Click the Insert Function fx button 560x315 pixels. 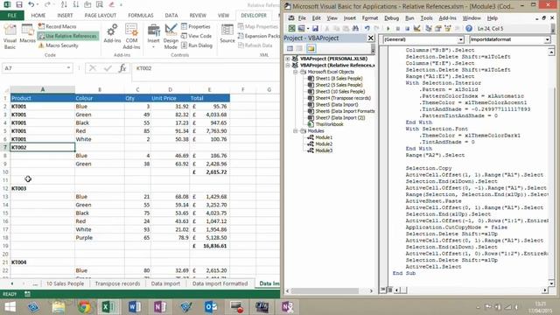pos(122,68)
